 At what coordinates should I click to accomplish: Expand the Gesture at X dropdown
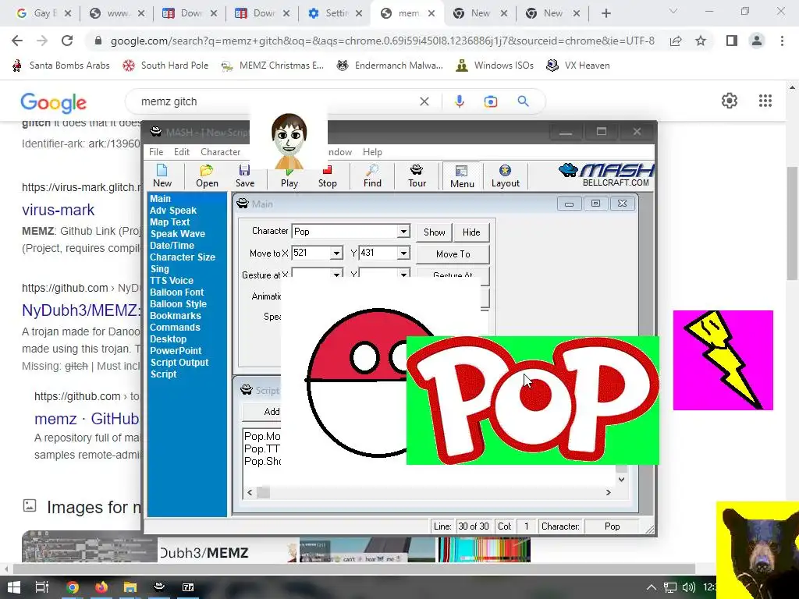[336, 275]
